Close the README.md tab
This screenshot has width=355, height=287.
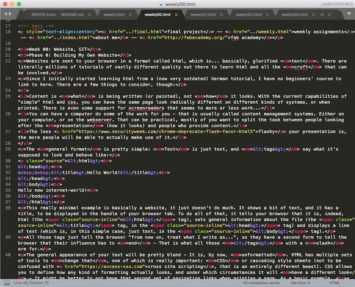point(89,15)
